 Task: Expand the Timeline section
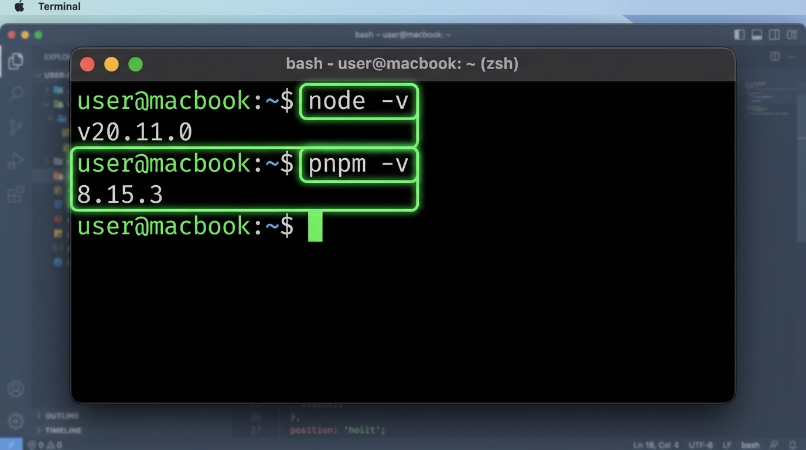(x=63, y=430)
